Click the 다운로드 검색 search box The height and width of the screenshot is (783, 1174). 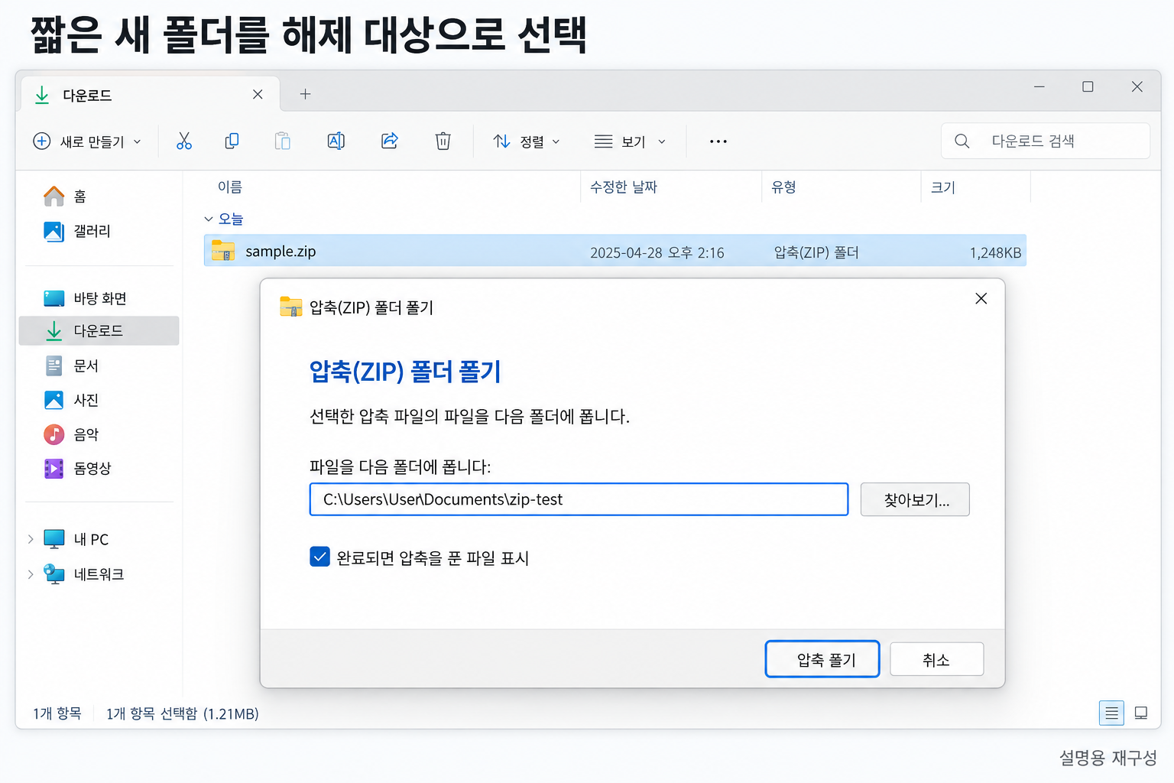click(x=1046, y=141)
